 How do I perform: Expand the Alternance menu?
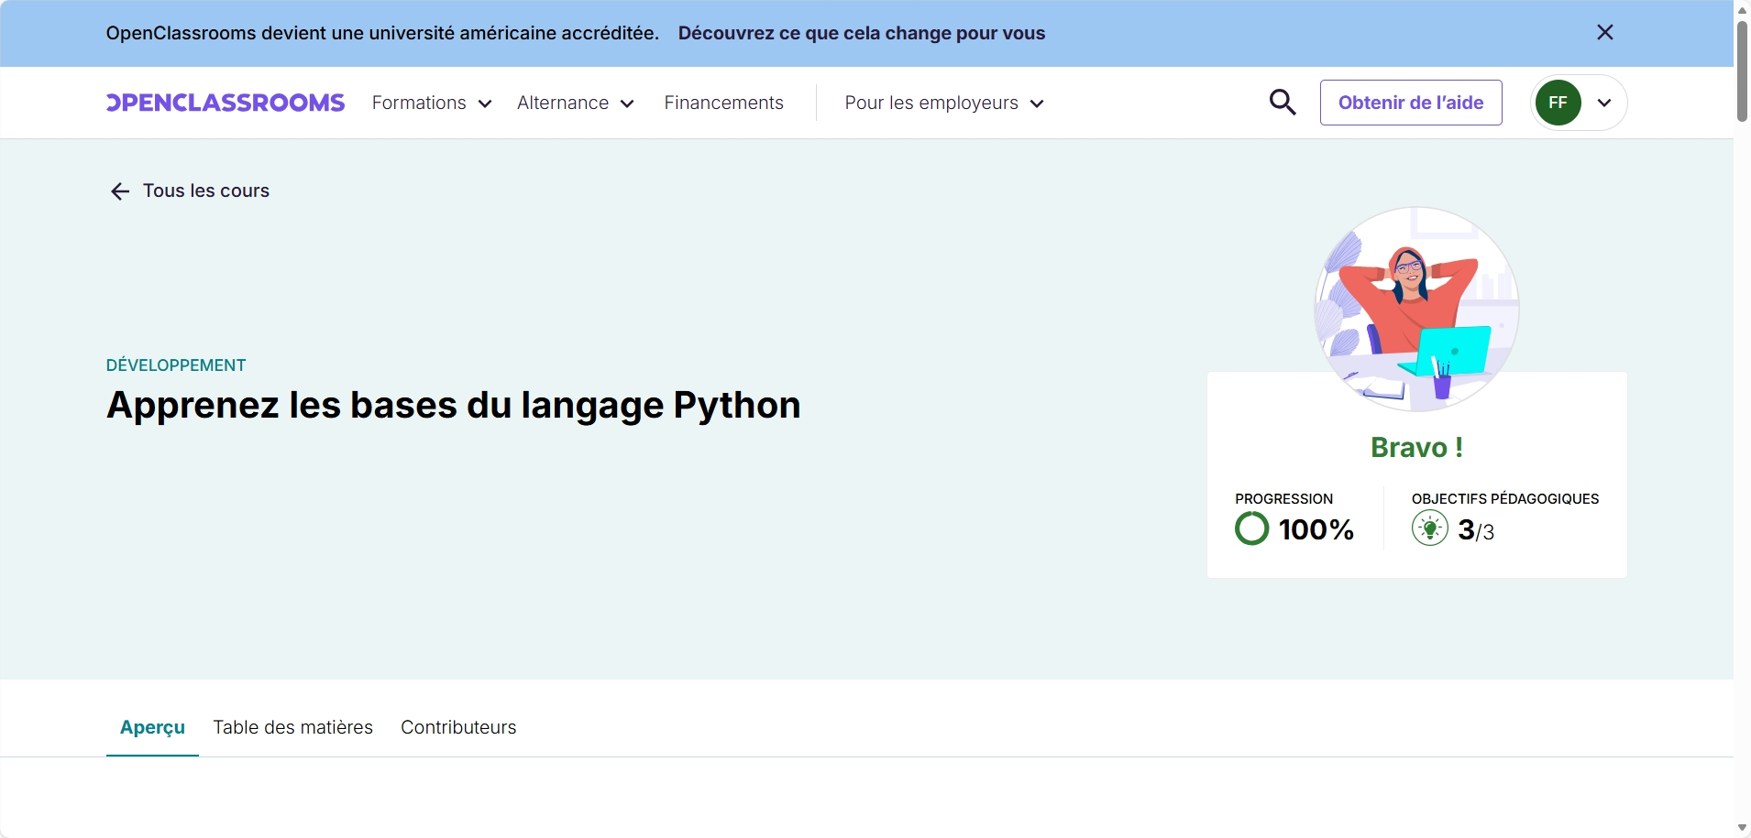click(576, 103)
